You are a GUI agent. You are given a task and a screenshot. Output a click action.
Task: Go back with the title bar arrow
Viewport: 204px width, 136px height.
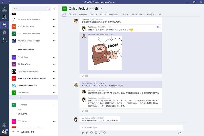(3, 2)
